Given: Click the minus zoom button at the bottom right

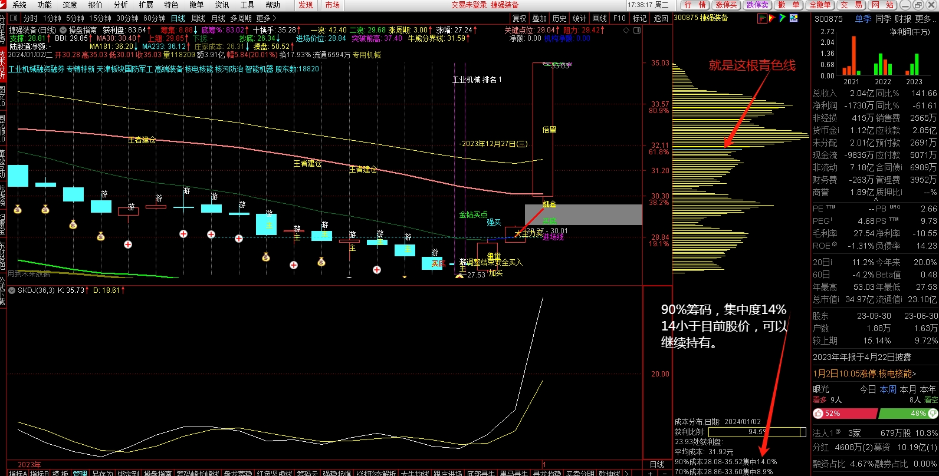Looking at the screenshot, I should click(x=664, y=473).
